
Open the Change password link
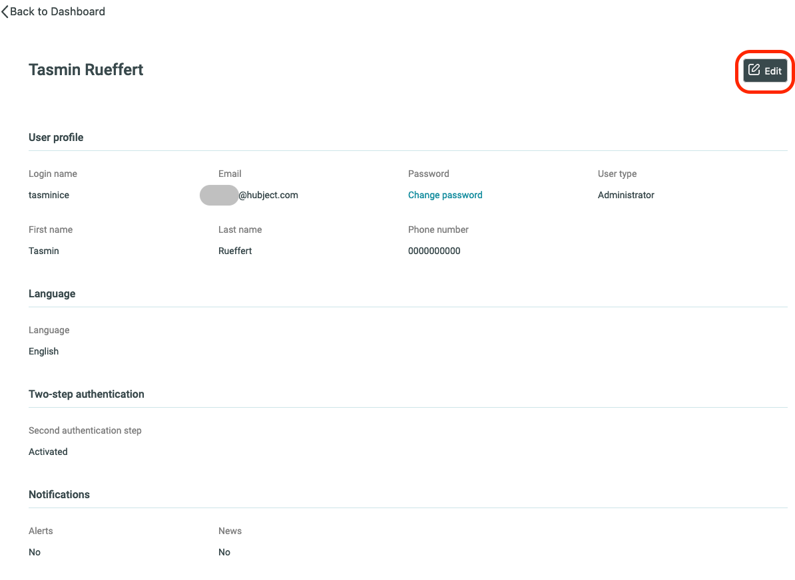[445, 195]
